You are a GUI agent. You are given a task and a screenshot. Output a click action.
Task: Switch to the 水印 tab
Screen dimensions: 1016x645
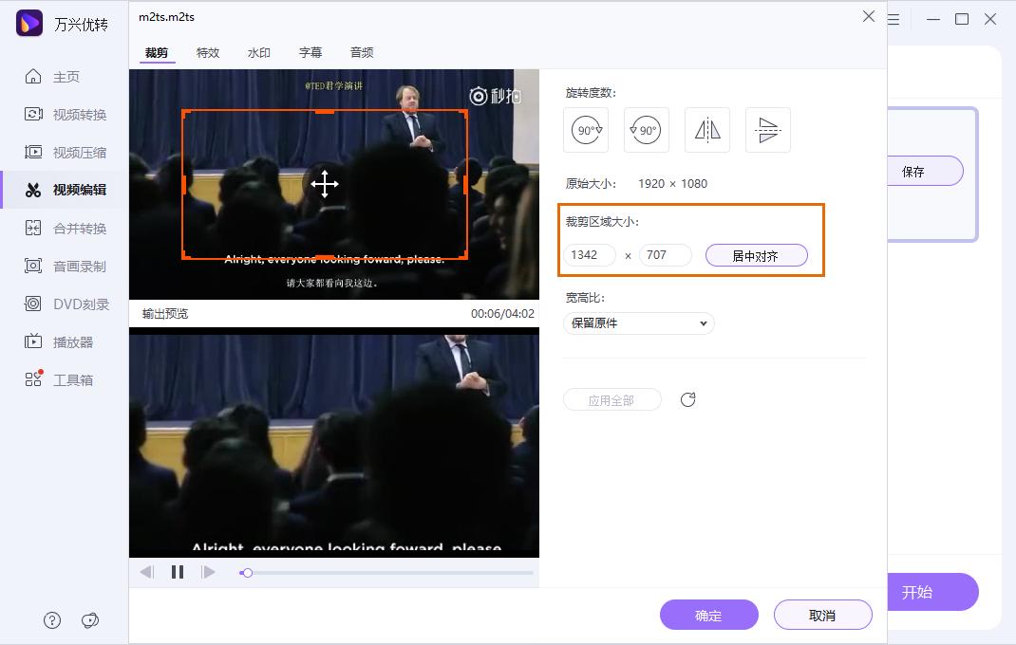258,52
